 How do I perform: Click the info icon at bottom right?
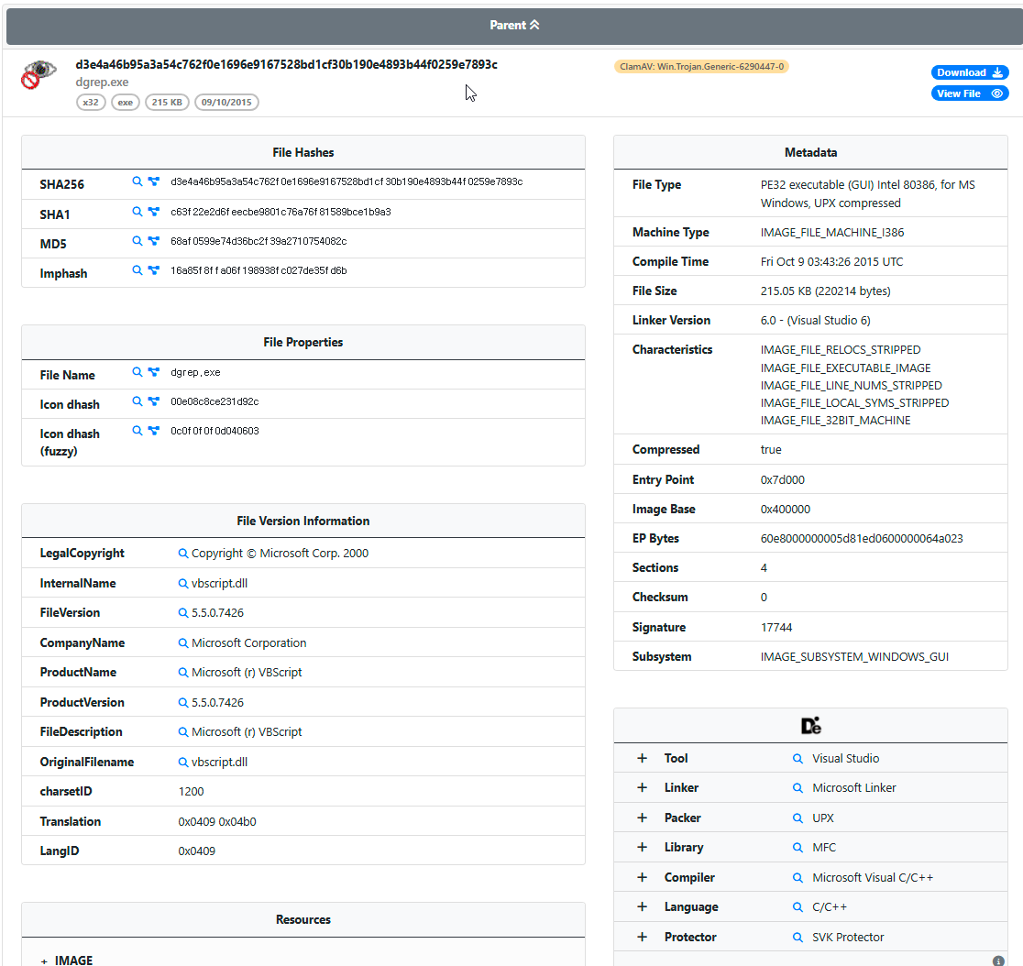pyautogui.click(x=997, y=961)
